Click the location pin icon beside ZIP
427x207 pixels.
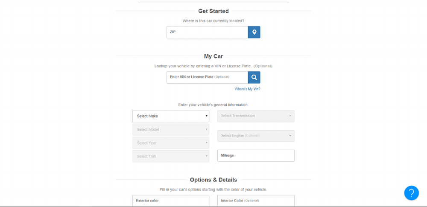254,32
